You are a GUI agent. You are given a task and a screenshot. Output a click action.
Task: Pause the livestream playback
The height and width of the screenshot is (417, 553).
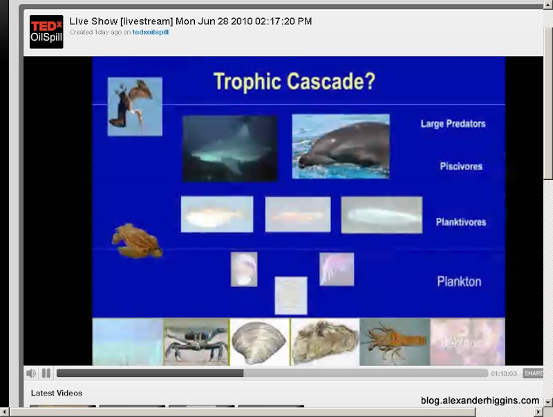coord(46,373)
